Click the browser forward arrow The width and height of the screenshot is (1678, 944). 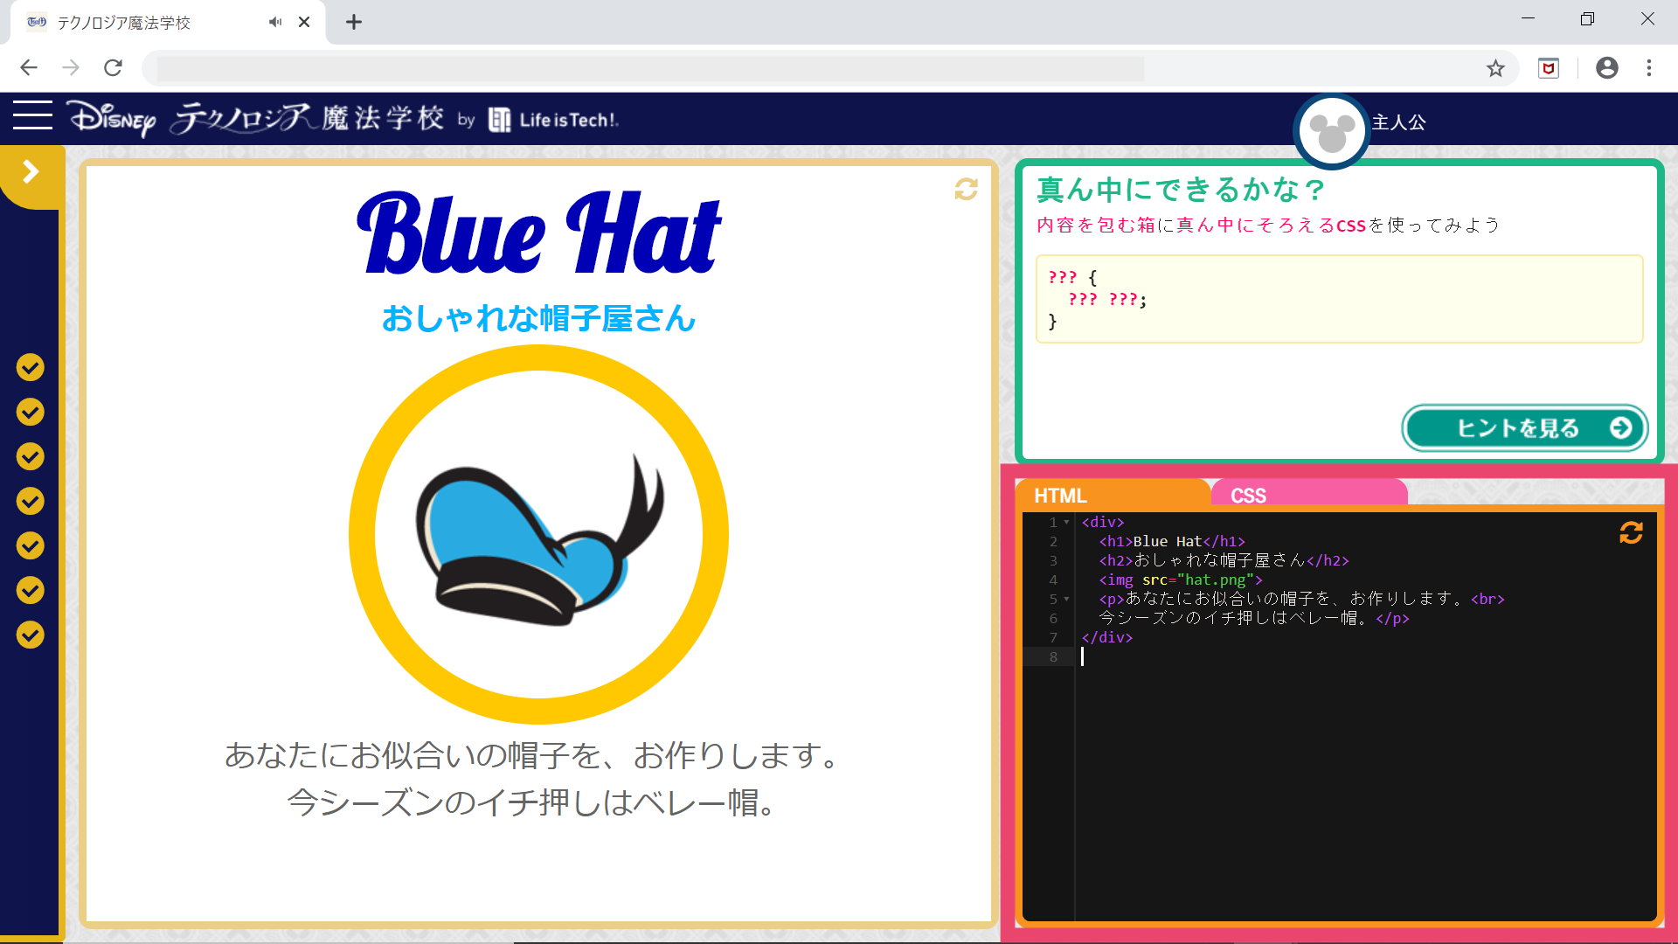point(71,68)
